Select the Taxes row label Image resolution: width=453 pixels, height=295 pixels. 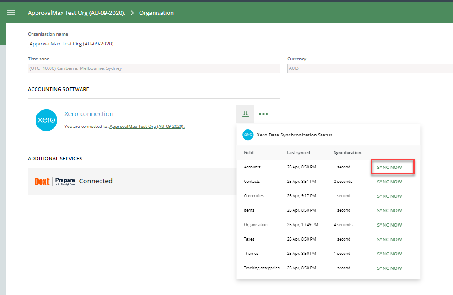(249, 239)
